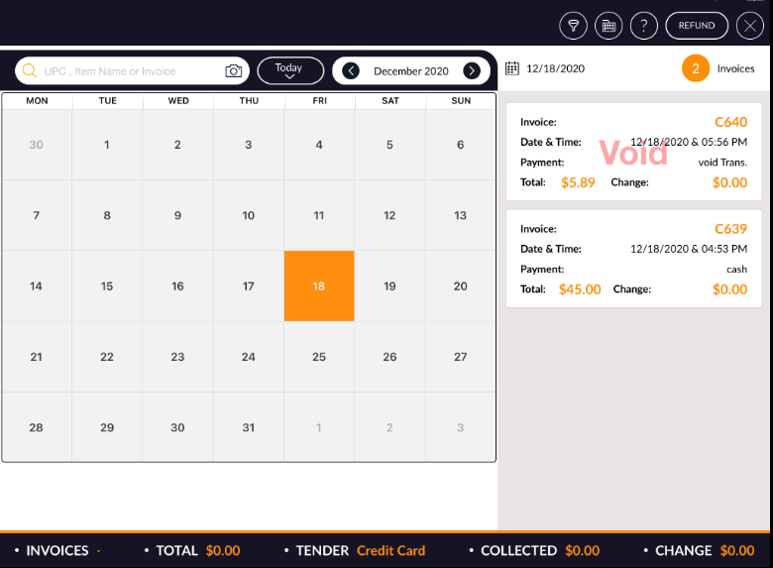Click the filter funnel icon

tap(573, 26)
